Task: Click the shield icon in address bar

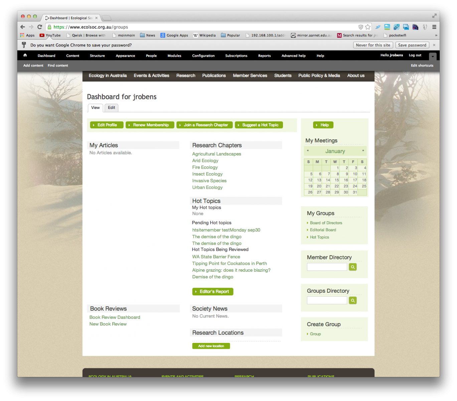Action: tap(361, 27)
